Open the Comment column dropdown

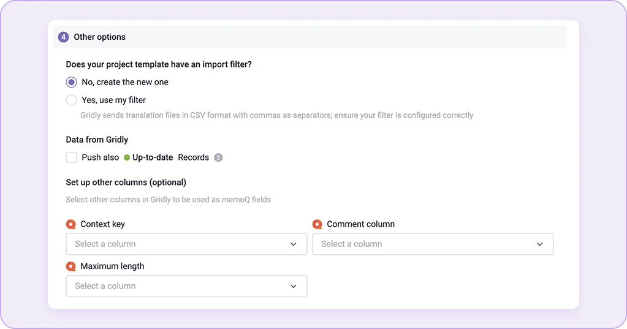(433, 244)
